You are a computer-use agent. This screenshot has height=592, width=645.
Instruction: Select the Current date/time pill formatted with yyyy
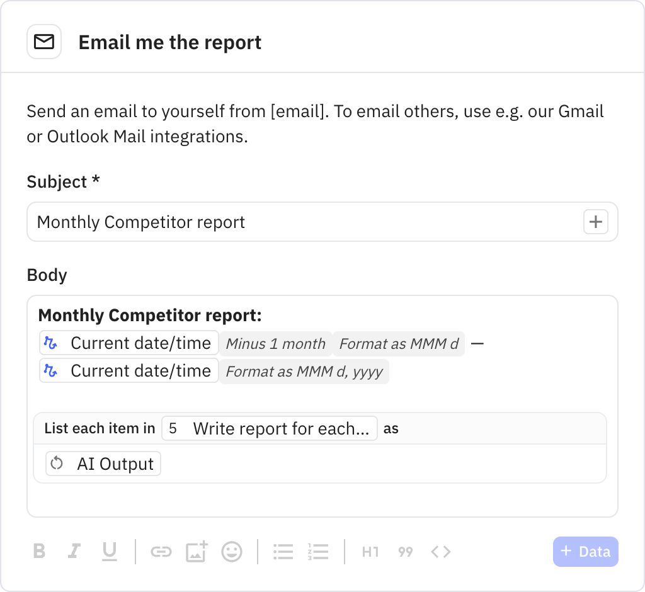129,371
